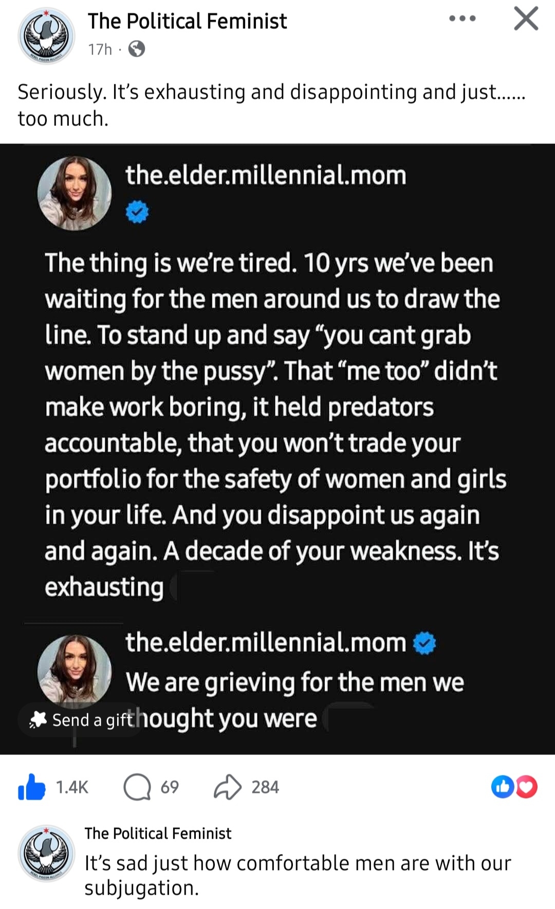Screen dimensions: 555x909
Task: Click the globe public audience icon
Action: coord(136,49)
